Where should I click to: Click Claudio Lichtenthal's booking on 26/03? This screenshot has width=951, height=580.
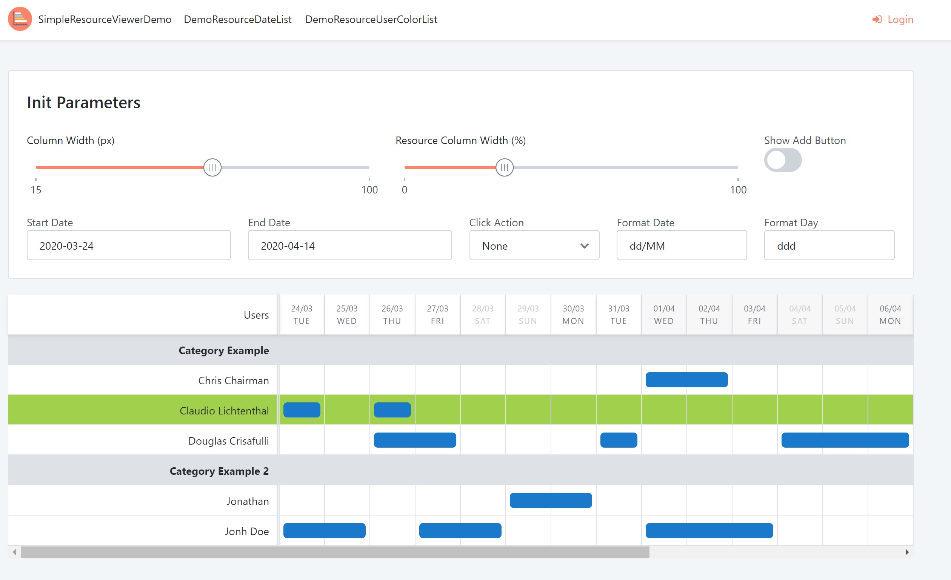click(392, 410)
